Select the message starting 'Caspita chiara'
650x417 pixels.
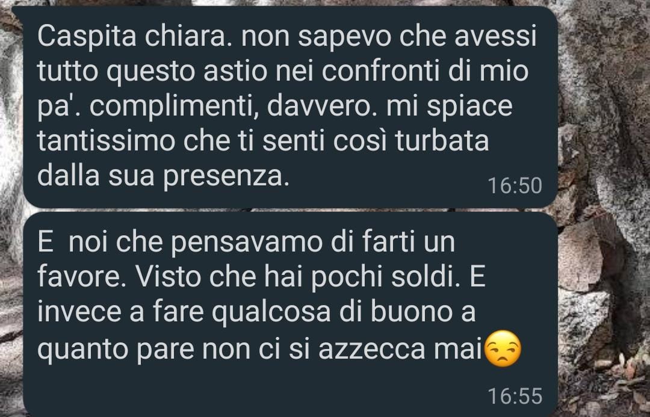click(290, 107)
